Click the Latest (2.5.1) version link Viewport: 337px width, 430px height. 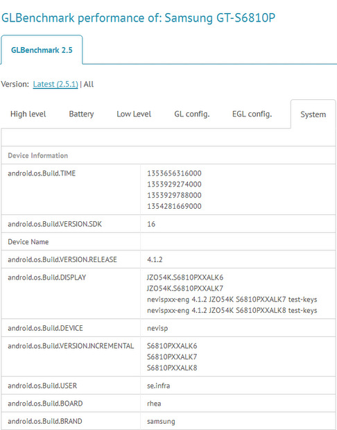55,84
